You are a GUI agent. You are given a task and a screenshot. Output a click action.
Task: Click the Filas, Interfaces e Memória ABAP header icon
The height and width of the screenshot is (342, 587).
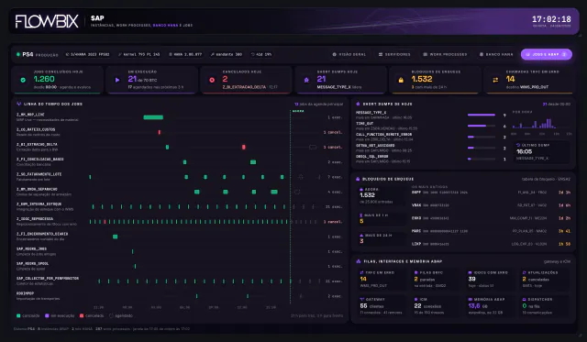(359, 261)
